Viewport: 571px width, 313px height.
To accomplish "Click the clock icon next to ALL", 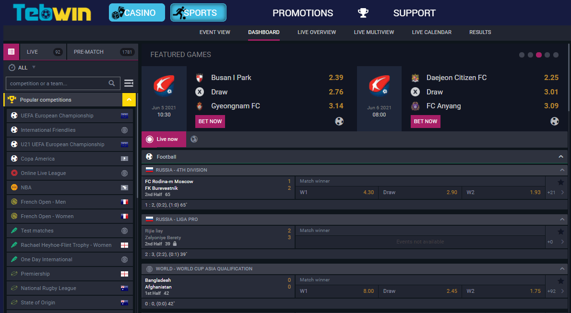I will point(12,68).
